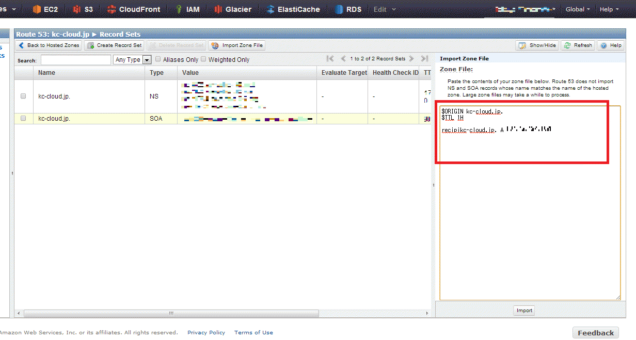Open the ElastiCache service shortcut
Viewport: 636px width, 340px height.
pyautogui.click(x=293, y=9)
